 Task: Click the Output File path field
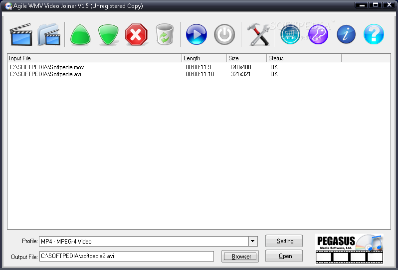[126, 256]
